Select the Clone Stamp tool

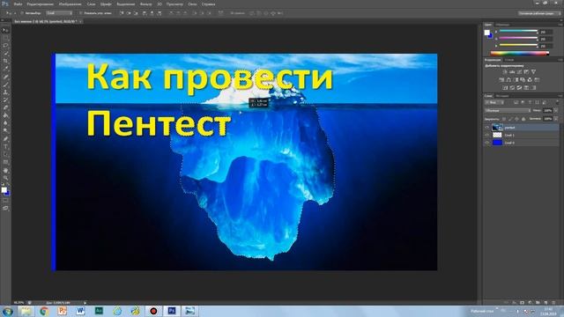(x=5, y=92)
